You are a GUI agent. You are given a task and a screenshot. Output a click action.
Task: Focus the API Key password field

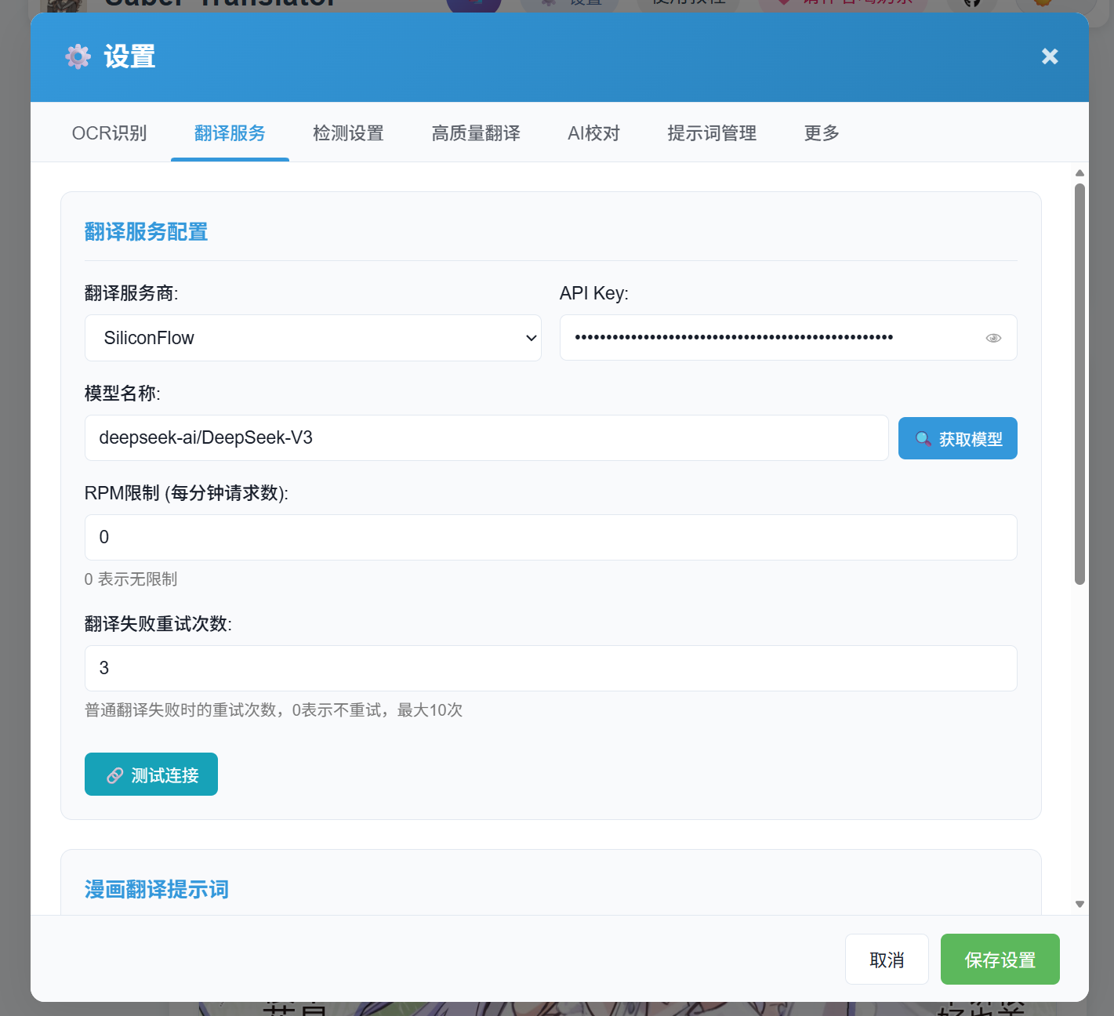pyautogui.click(x=768, y=338)
